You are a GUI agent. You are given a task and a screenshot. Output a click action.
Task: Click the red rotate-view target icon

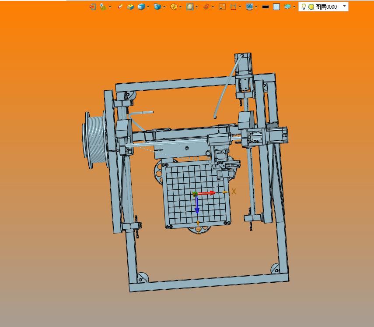point(206,7)
